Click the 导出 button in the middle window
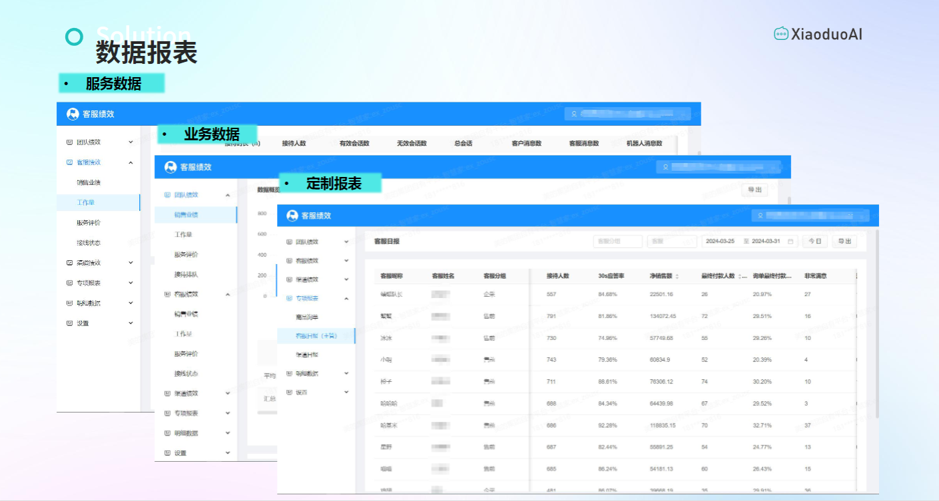The height and width of the screenshot is (501, 939). click(755, 190)
